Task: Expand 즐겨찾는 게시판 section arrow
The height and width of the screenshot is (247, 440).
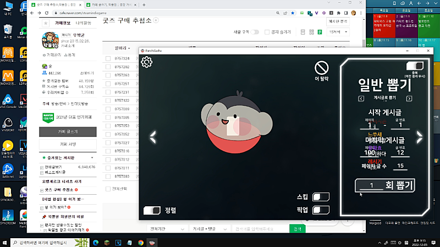Action: coord(92,158)
